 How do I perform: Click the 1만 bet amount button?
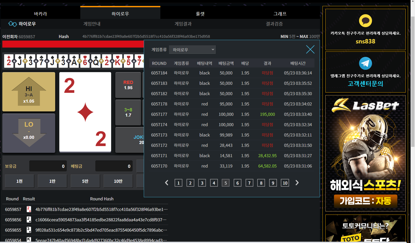click(x=52, y=181)
